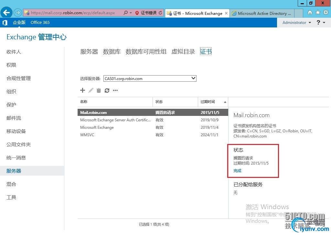Click the URL address bar field
This screenshot has width=331, height=235.
73,13
